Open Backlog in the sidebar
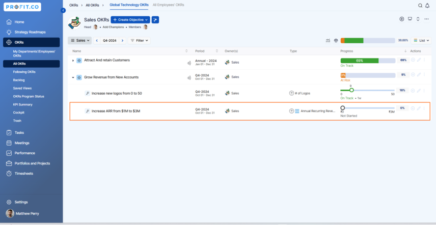This screenshot has height=225, width=436. coord(19,80)
